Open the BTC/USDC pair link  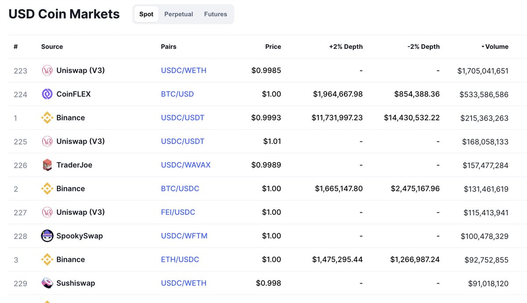click(x=180, y=189)
